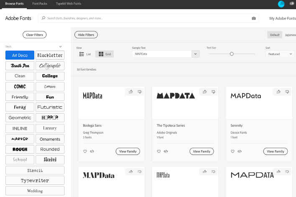The width and height of the screenshot is (296, 197).
Task: Click embed code icon for Serenity
Action: 240,151
